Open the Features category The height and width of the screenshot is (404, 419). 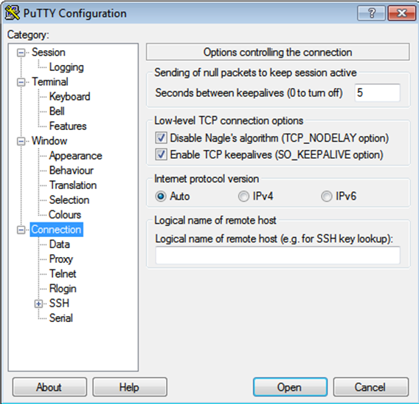[68, 126]
